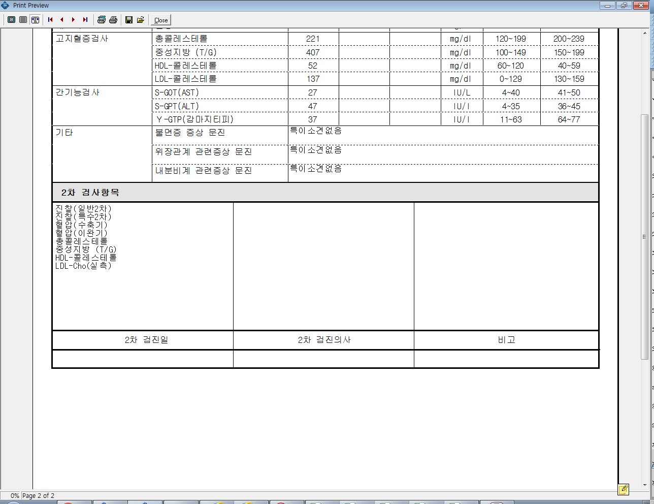Restore the Print Preview window
Screen dimensions: 654x504
point(624,6)
